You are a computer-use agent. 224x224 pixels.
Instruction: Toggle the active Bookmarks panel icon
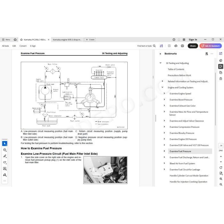221,67
